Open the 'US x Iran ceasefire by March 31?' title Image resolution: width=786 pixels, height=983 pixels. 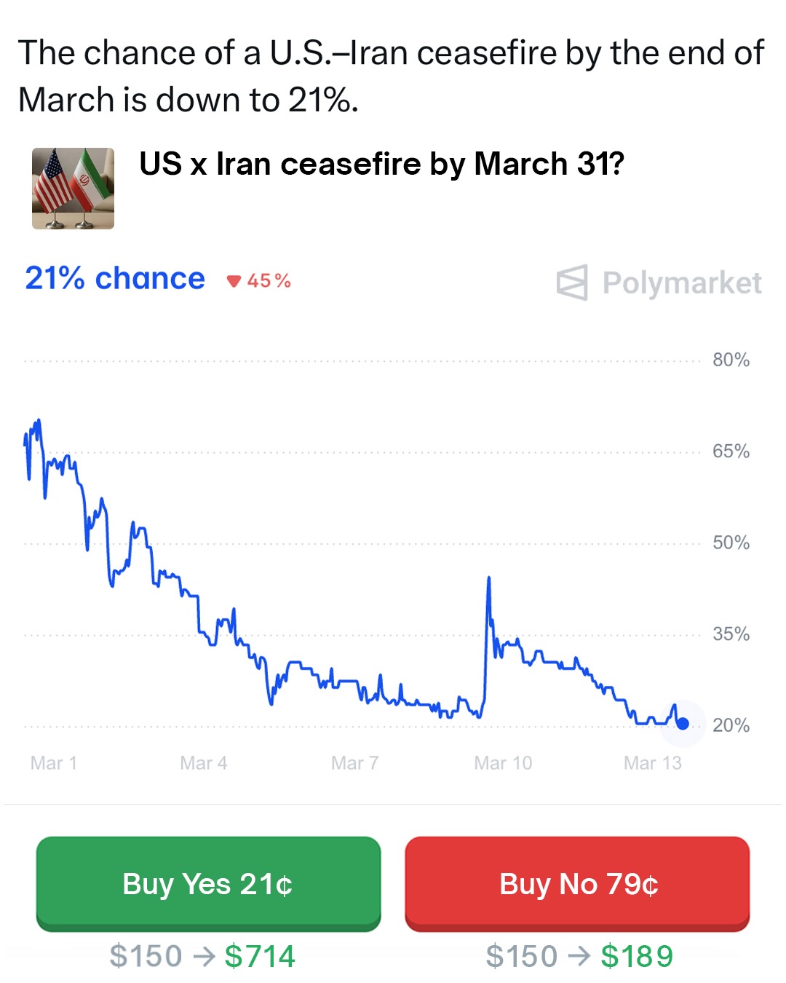coord(381,164)
